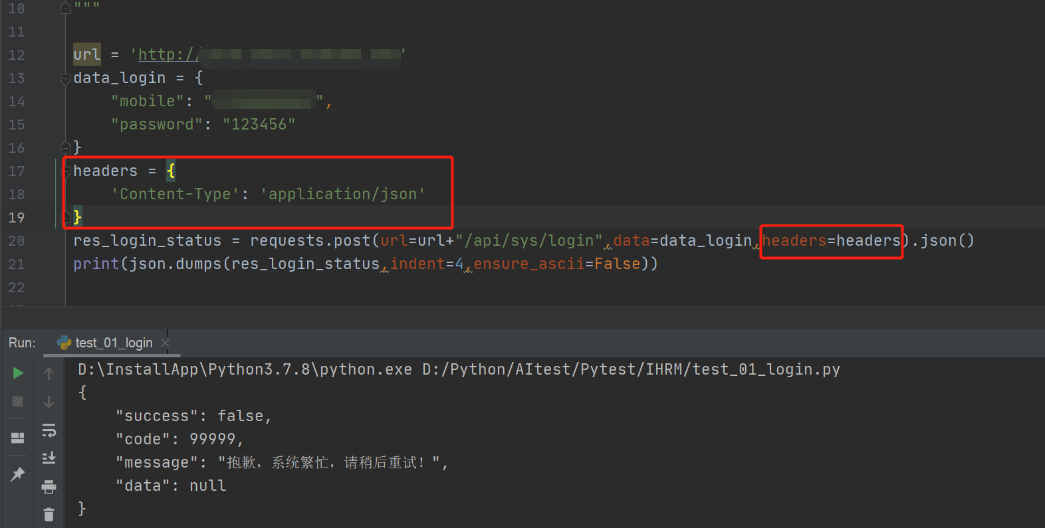This screenshot has height=528, width=1045.
Task: Collapse the data_login dict at line 13
Action: [x=65, y=79]
